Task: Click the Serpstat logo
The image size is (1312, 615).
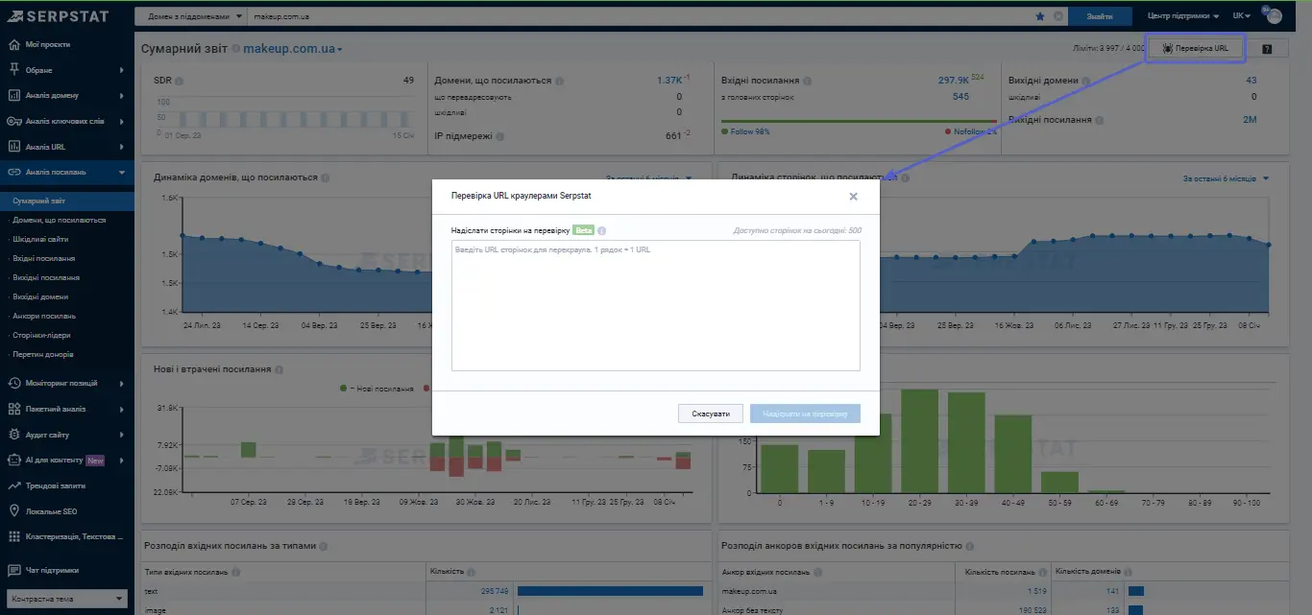Action: [58, 15]
